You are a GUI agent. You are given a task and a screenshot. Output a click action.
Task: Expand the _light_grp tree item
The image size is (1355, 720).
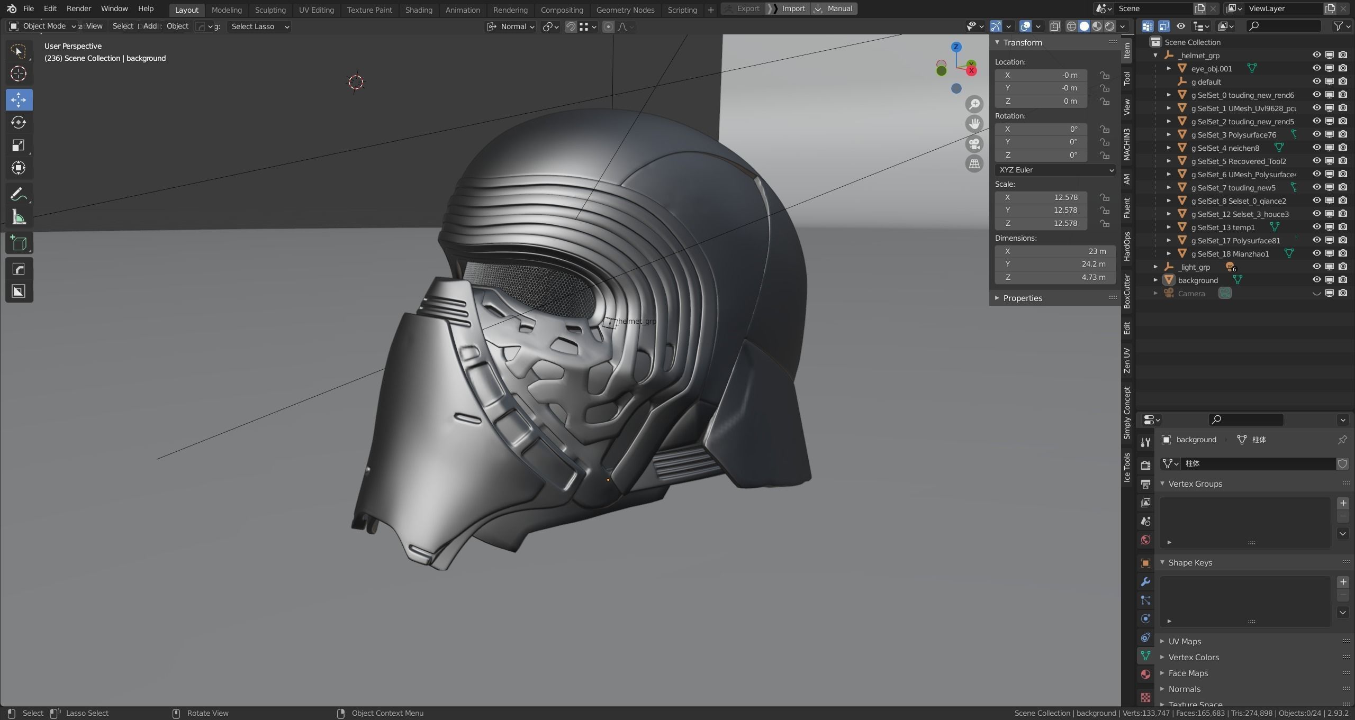(1155, 267)
